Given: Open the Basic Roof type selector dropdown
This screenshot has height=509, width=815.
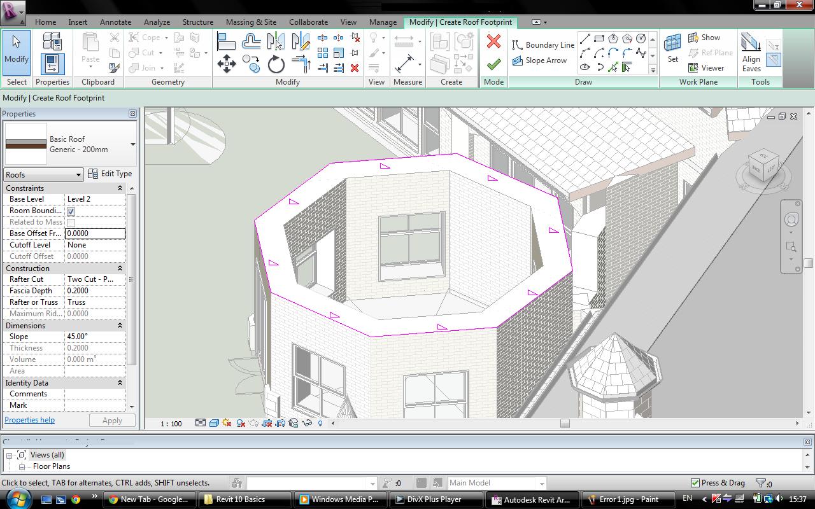Looking at the screenshot, I should (x=132, y=144).
